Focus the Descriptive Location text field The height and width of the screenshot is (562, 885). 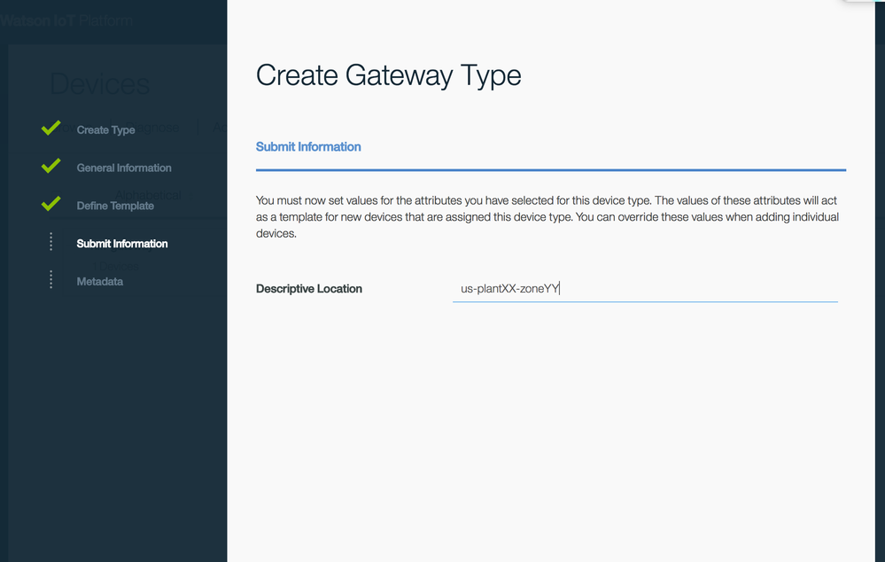pos(644,289)
